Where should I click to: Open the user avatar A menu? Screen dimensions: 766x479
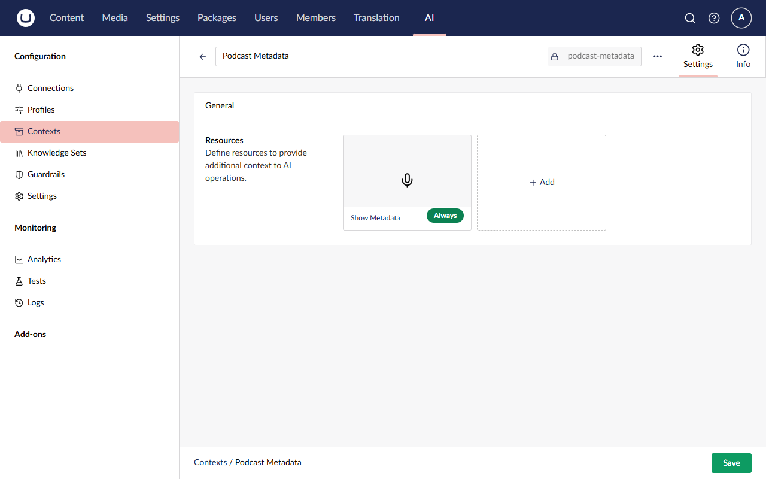coord(741,18)
